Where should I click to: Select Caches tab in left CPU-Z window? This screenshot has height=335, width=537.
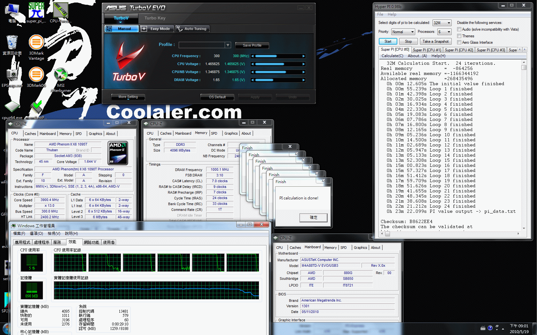click(x=30, y=134)
